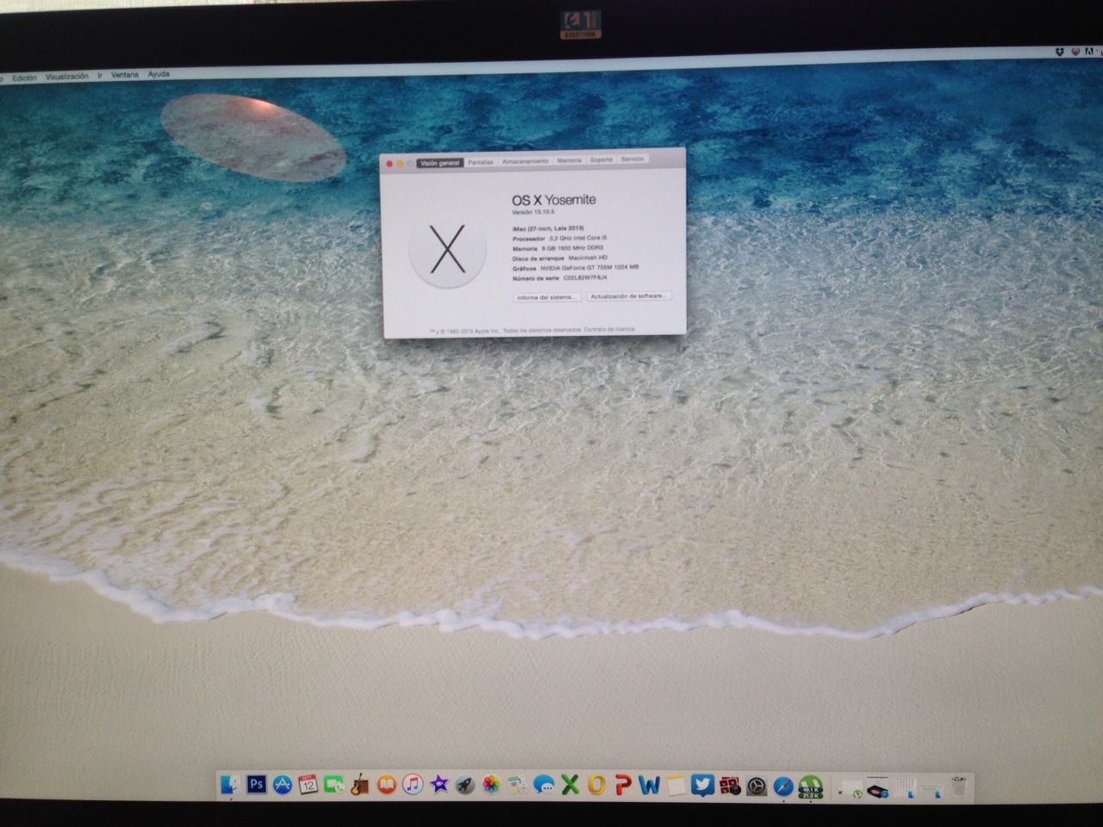Open Photos from the Dock
1103x827 pixels.
[x=491, y=784]
